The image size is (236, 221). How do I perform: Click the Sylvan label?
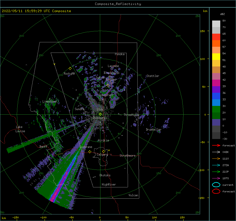coord(100,77)
